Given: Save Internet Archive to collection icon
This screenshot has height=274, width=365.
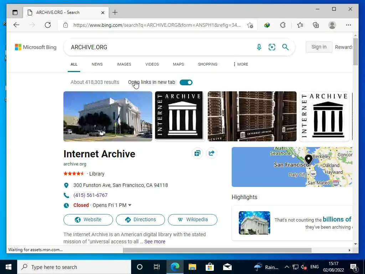Looking at the screenshot, I should click(197, 153).
